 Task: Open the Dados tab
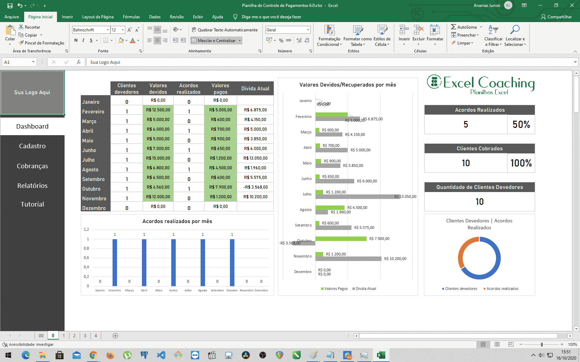coord(155,17)
